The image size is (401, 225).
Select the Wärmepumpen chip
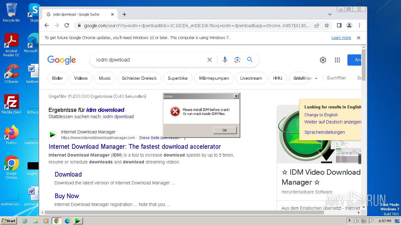(x=214, y=78)
